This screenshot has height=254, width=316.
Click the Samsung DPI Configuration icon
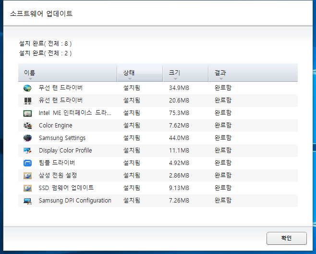(x=27, y=201)
